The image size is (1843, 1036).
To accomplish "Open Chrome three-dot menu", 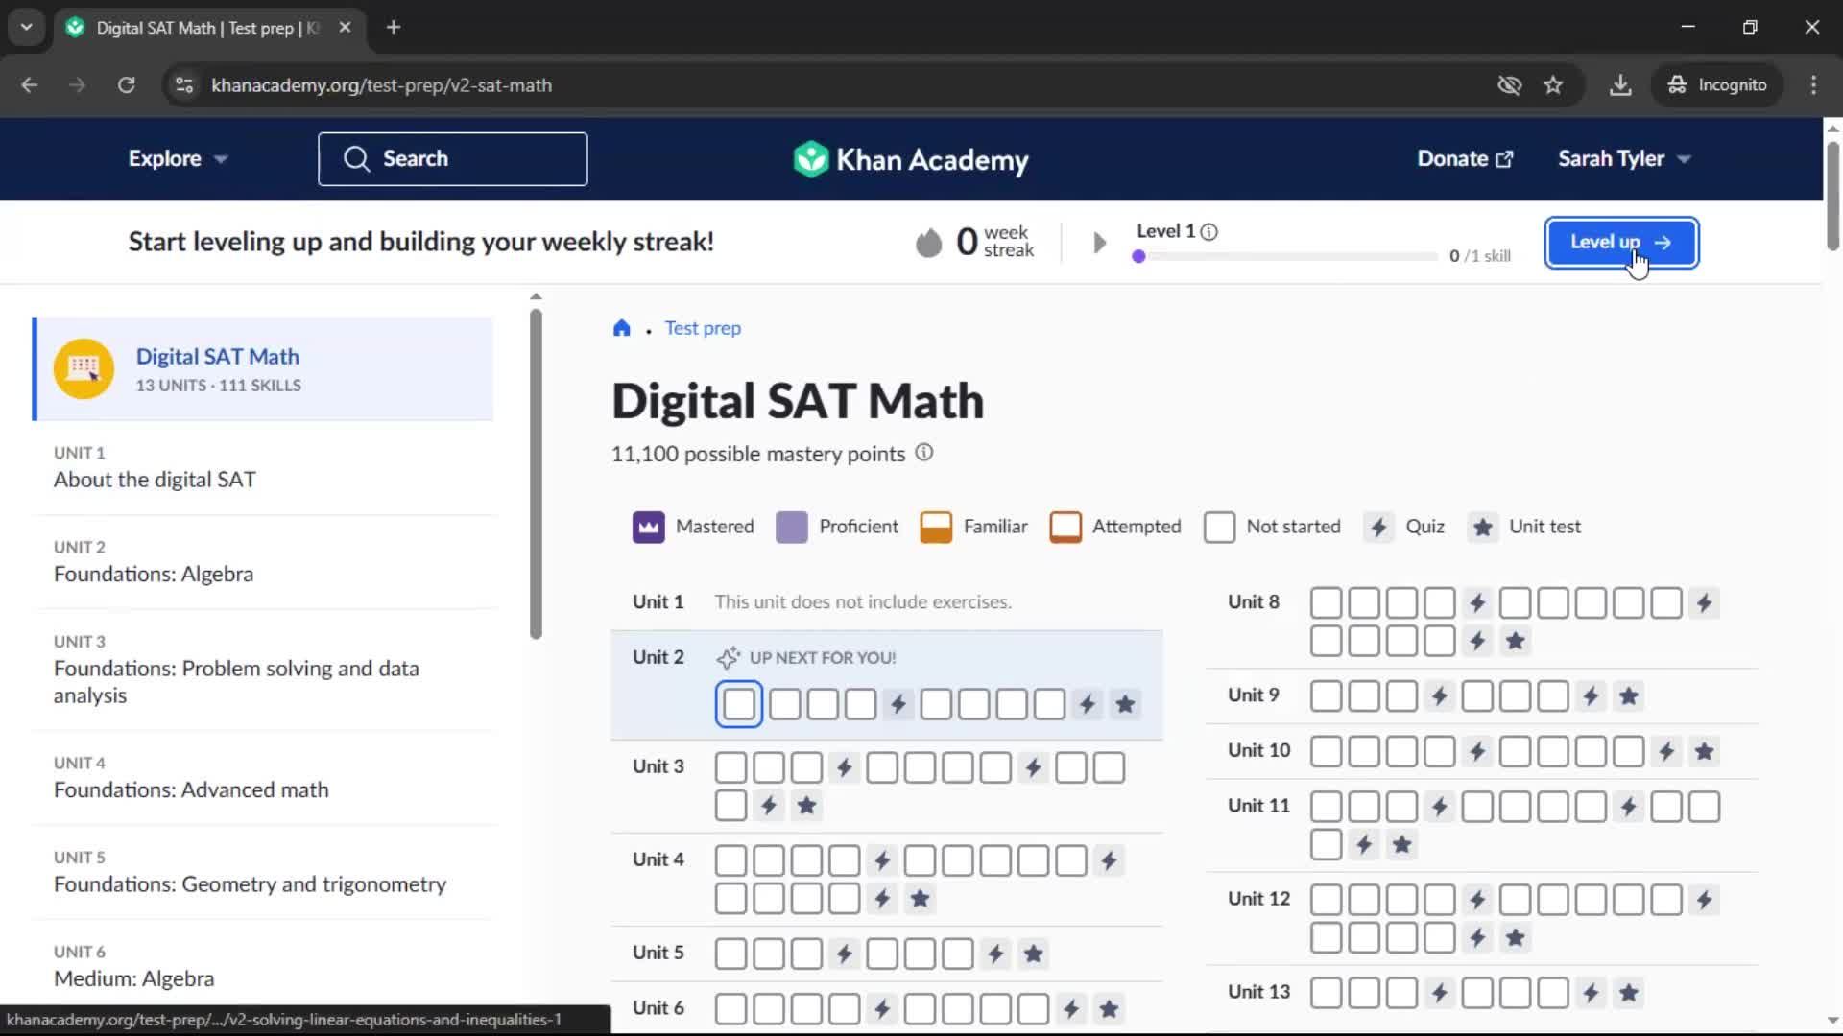I will (x=1813, y=85).
